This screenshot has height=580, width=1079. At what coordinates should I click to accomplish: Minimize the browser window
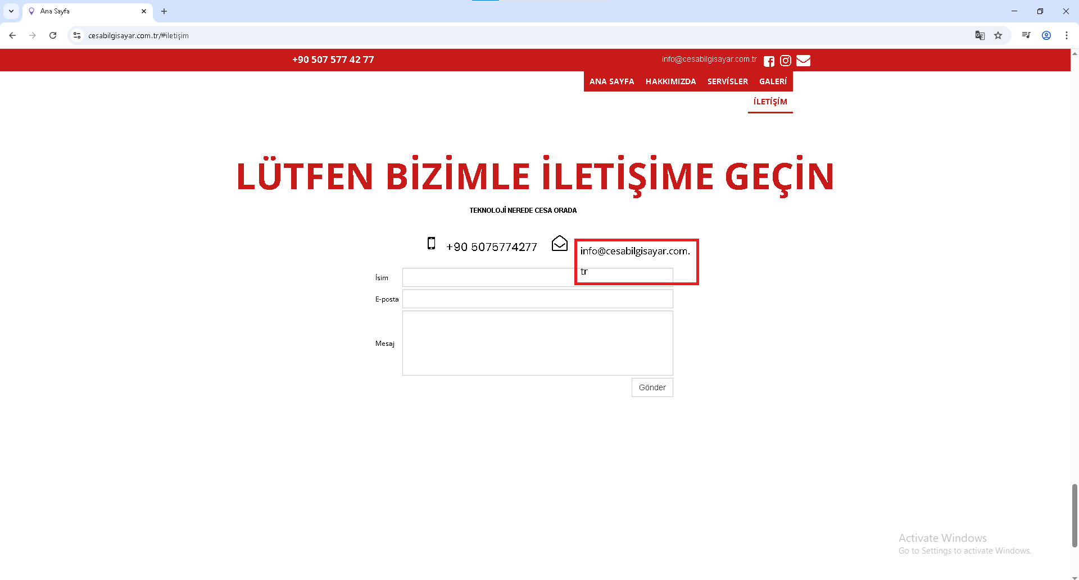coord(1014,11)
